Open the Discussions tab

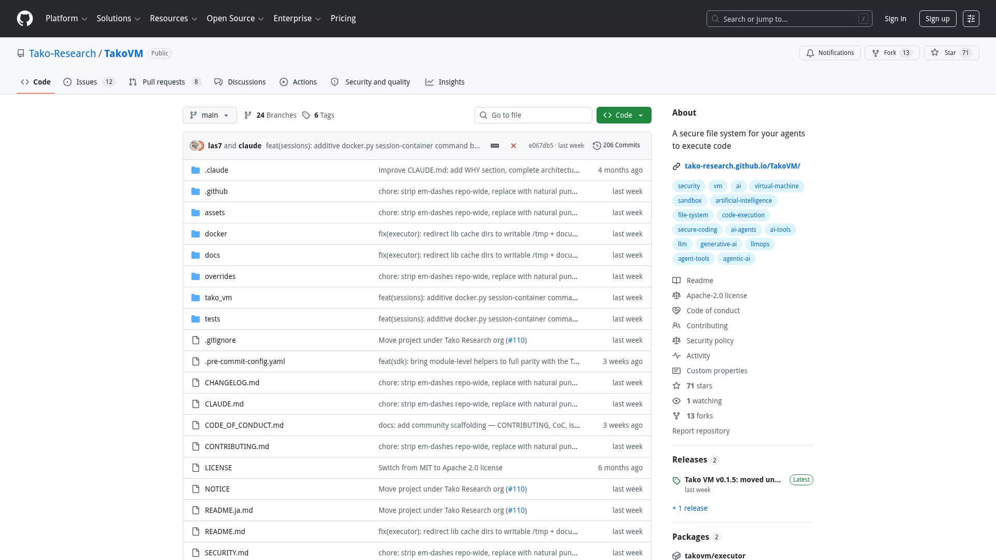240,82
